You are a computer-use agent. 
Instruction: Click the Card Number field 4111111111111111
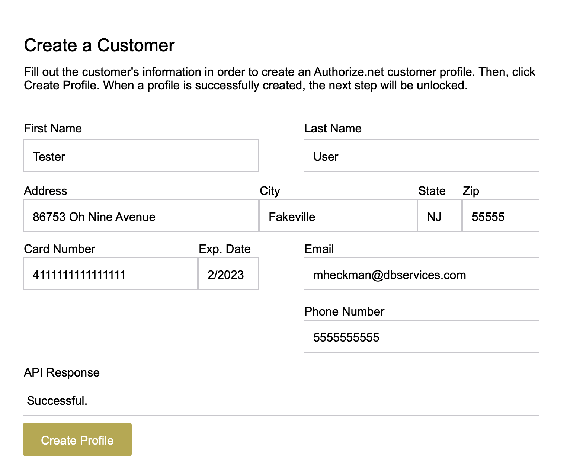click(110, 274)
